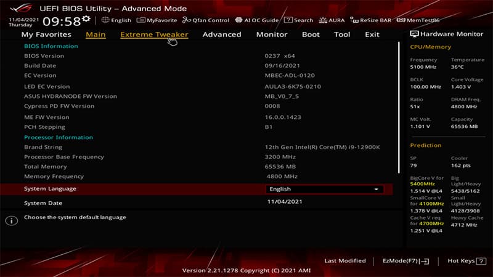Click the 65536 MB capacity value
The image size is (493, 277).
pos(464,126)
